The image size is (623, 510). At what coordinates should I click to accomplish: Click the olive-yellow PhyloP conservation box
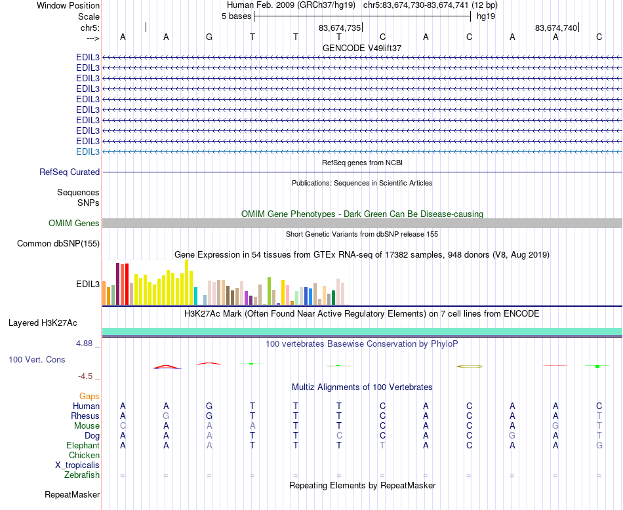(x=470, y=366)
